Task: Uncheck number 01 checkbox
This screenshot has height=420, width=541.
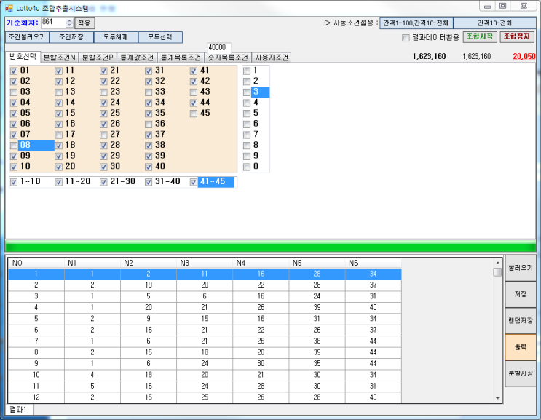Action: click(14, 71)
